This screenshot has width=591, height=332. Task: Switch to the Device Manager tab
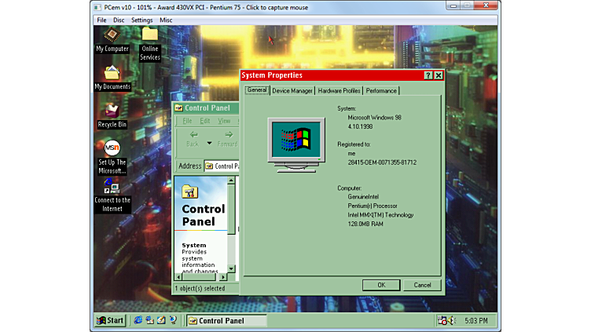(292, 91)
